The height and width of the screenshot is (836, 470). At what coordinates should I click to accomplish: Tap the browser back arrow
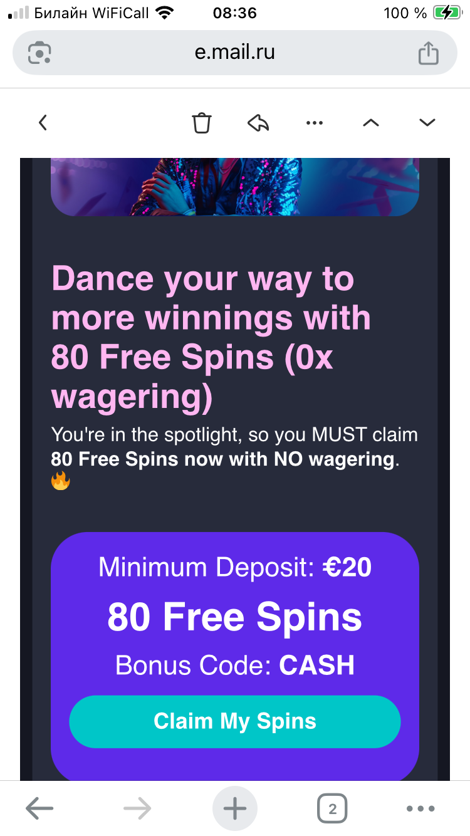(x=39, y=809)
